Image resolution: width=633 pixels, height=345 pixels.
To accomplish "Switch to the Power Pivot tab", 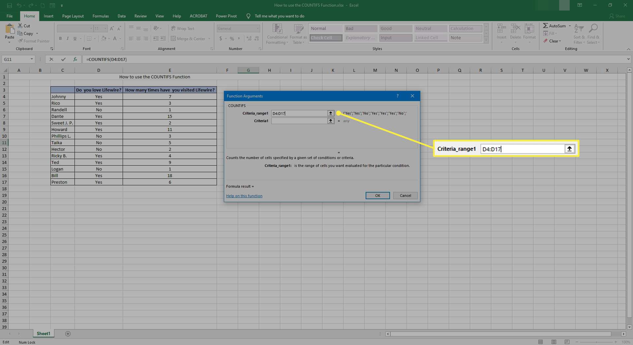I will (x=226, y=16).
